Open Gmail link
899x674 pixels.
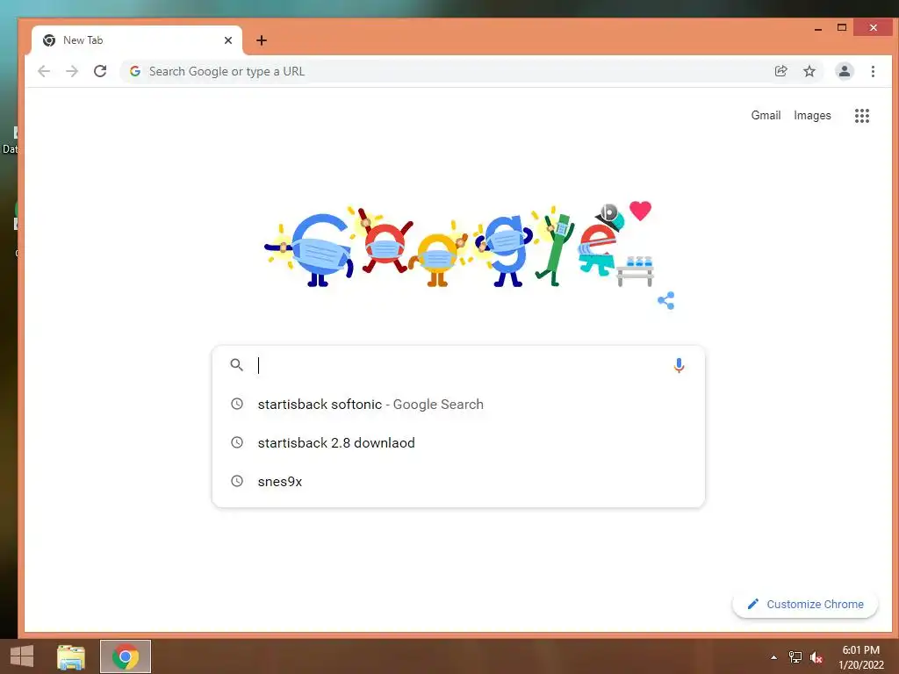(766, 115)
